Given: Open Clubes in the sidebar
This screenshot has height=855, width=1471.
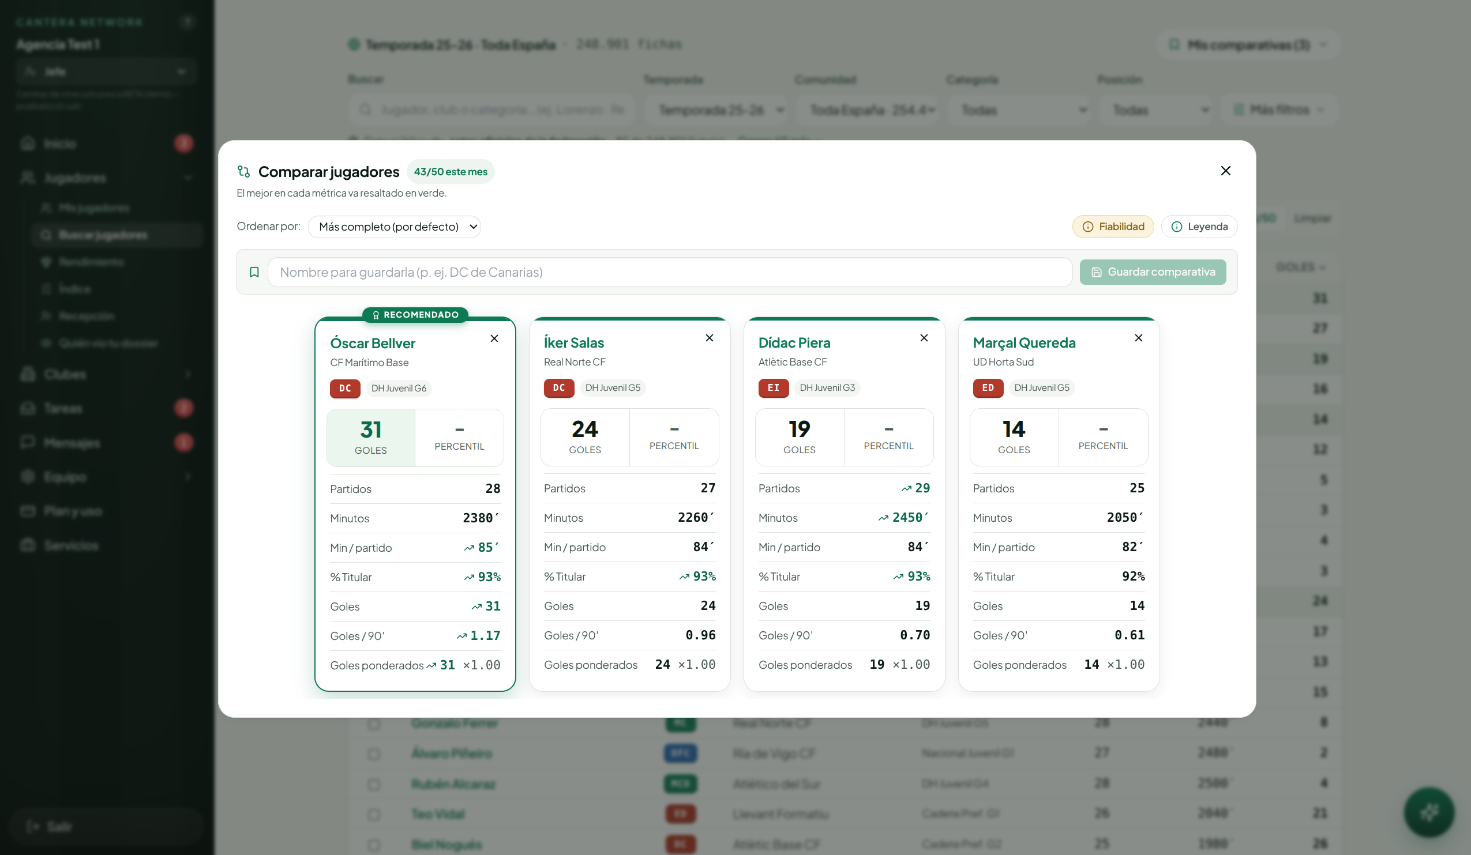Looking at the screenshot, I should coord(106,374).
